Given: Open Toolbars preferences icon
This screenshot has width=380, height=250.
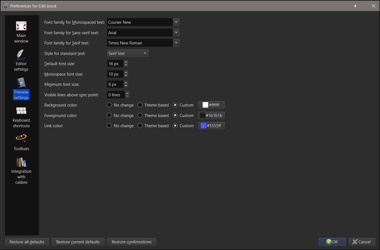Looking at the screenshot, I should (x=21, y=139).
